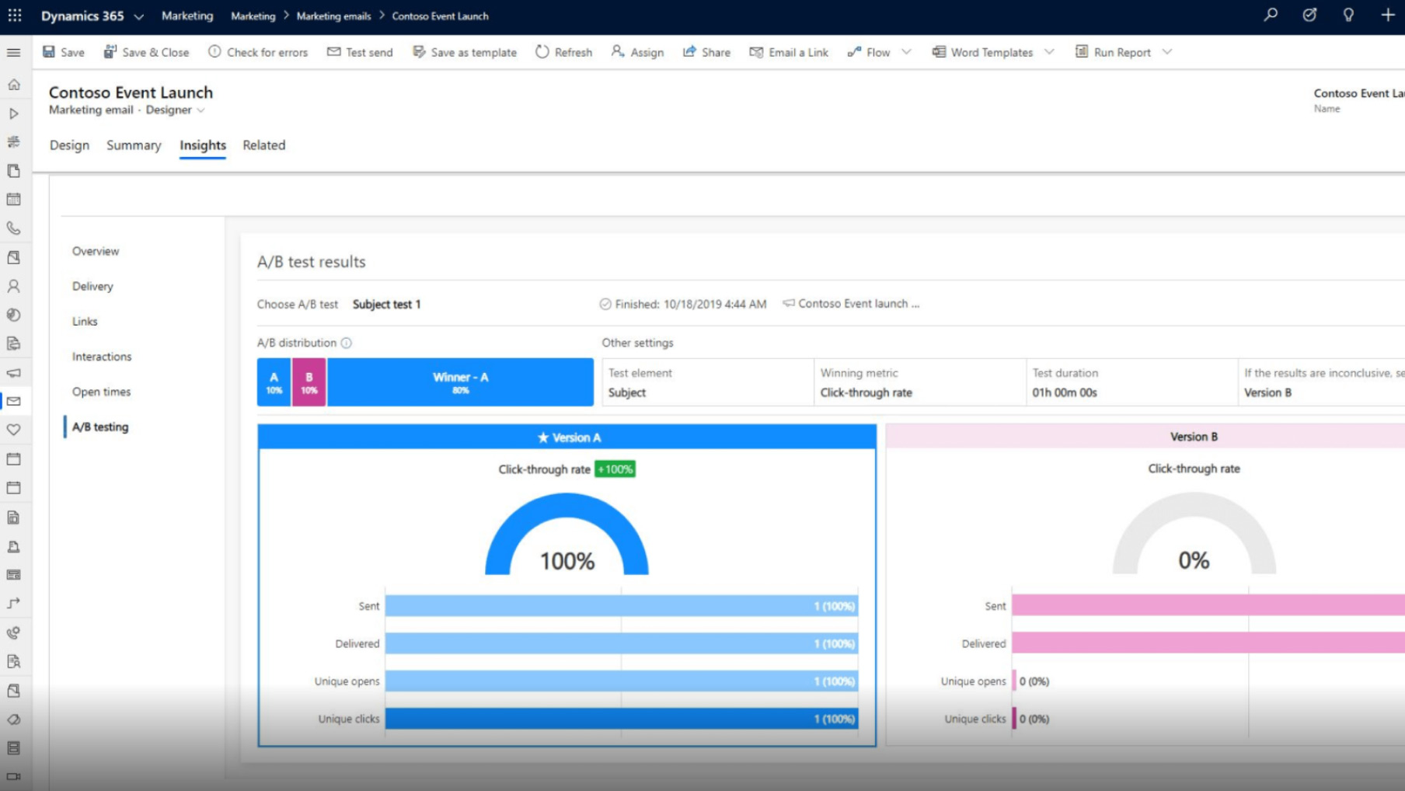This screenshot has height=791, width=1405.
Task: Open the Design tab
Action: [x=69, y=145]
